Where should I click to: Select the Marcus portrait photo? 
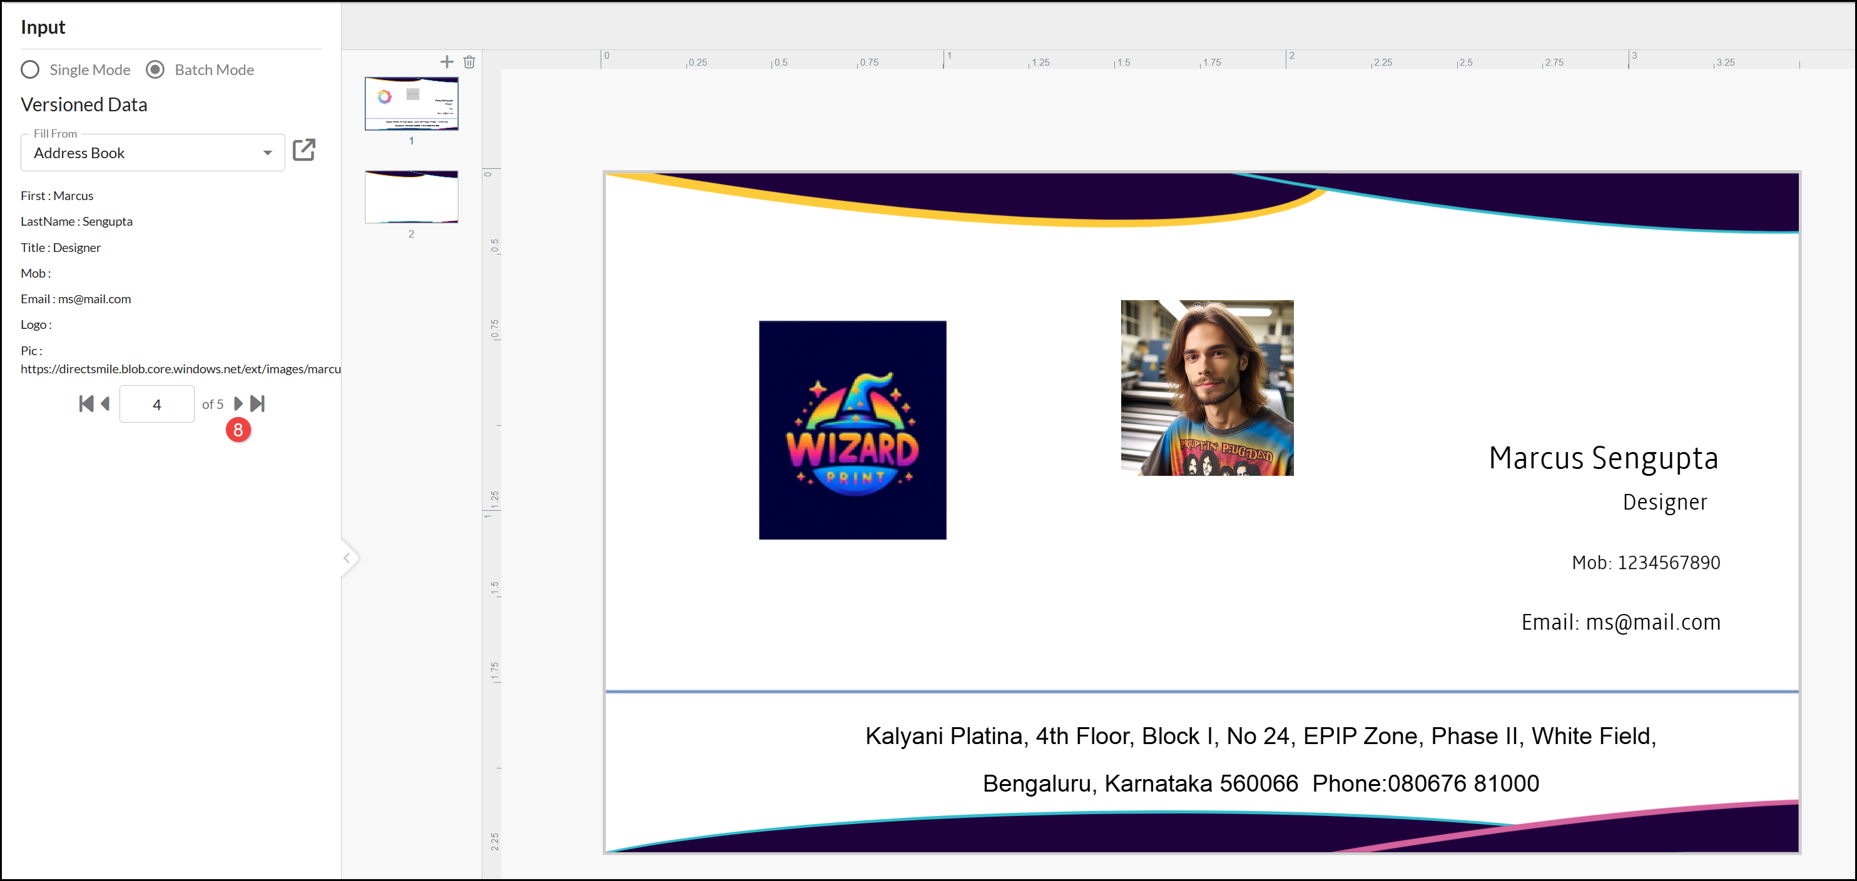pyautogui.click(x=1206, y=388)
